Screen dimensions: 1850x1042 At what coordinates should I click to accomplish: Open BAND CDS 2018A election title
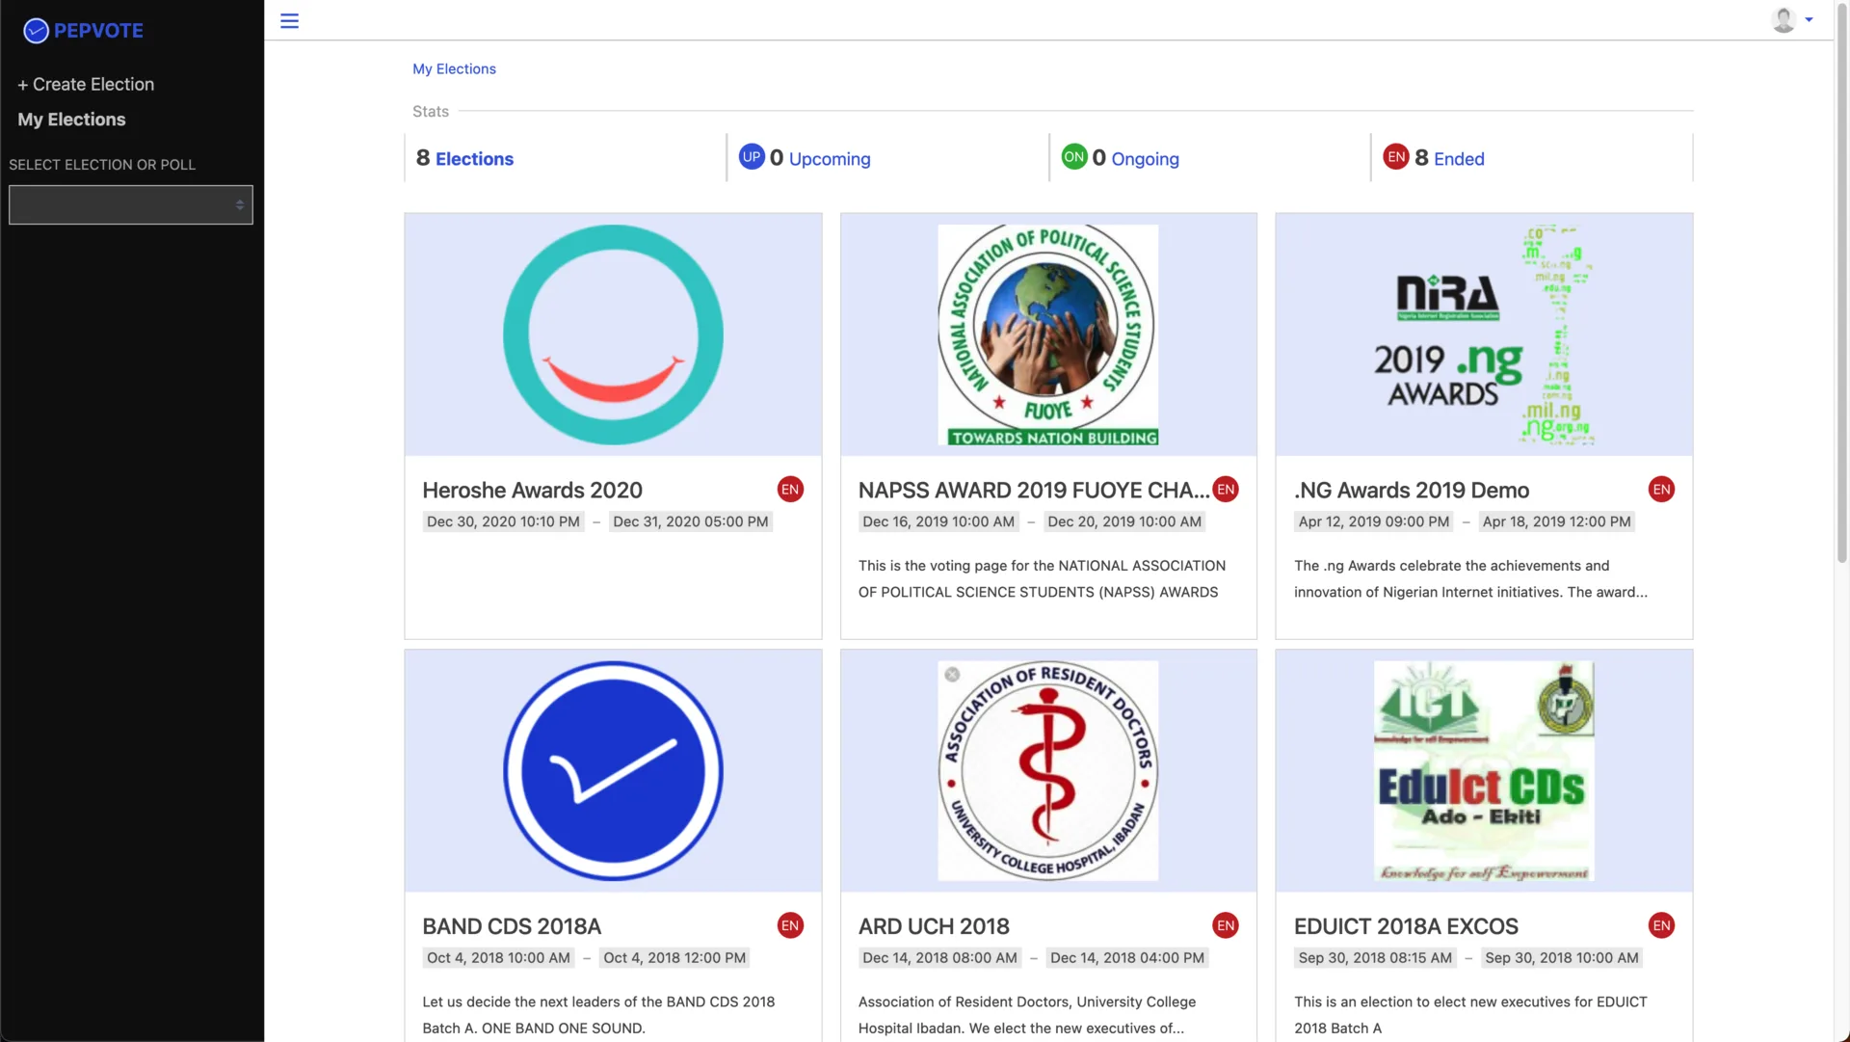512,926
